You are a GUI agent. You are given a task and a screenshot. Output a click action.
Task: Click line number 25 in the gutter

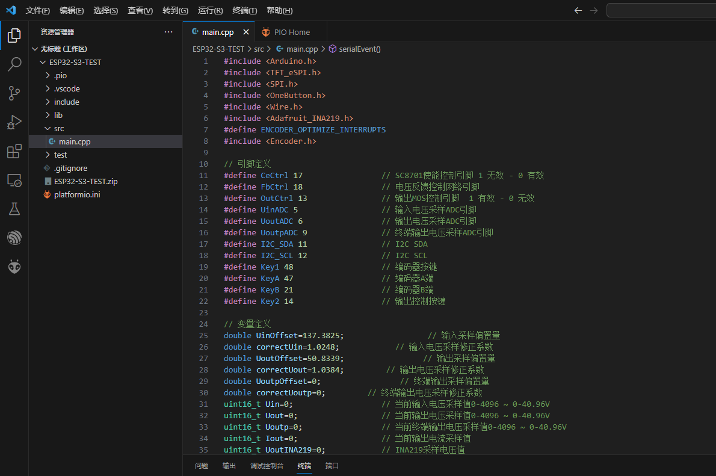click(203, 336)
